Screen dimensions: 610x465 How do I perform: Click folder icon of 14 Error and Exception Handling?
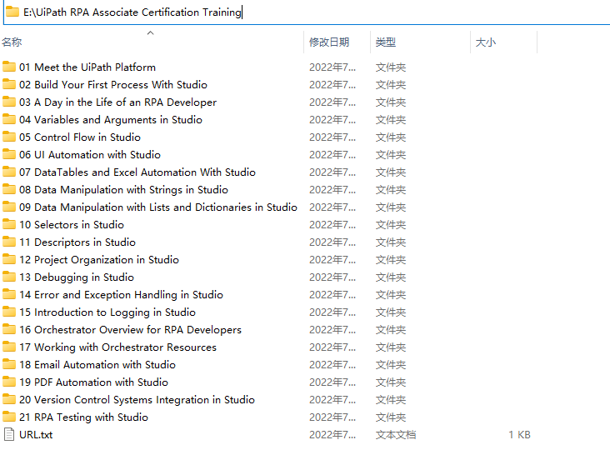9,294
